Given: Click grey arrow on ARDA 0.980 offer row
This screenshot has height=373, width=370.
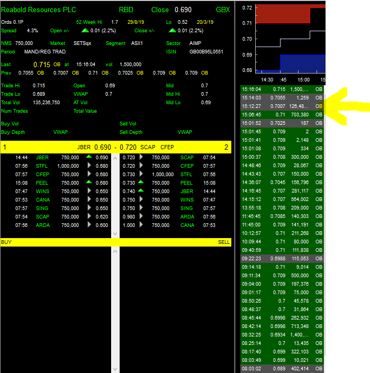Looking at the screenshot, I should (141, 216).
